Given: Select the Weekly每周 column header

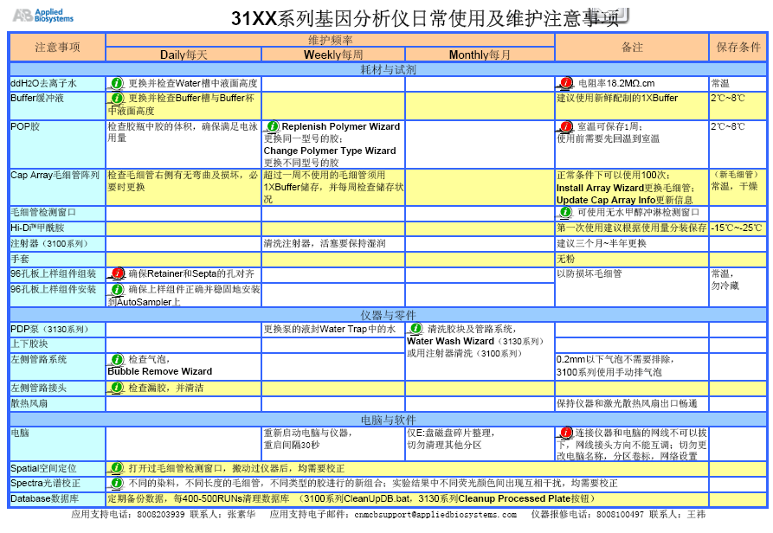Looking at the screenshot, I should (x=333, y=55).
